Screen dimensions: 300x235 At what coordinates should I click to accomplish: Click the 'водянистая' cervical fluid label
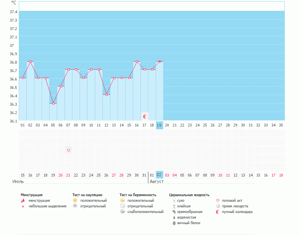point(187,217)
